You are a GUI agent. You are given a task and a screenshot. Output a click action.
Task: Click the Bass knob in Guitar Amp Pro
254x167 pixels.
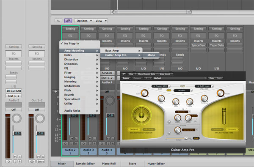pyautogui.click(x=161, y=98)
